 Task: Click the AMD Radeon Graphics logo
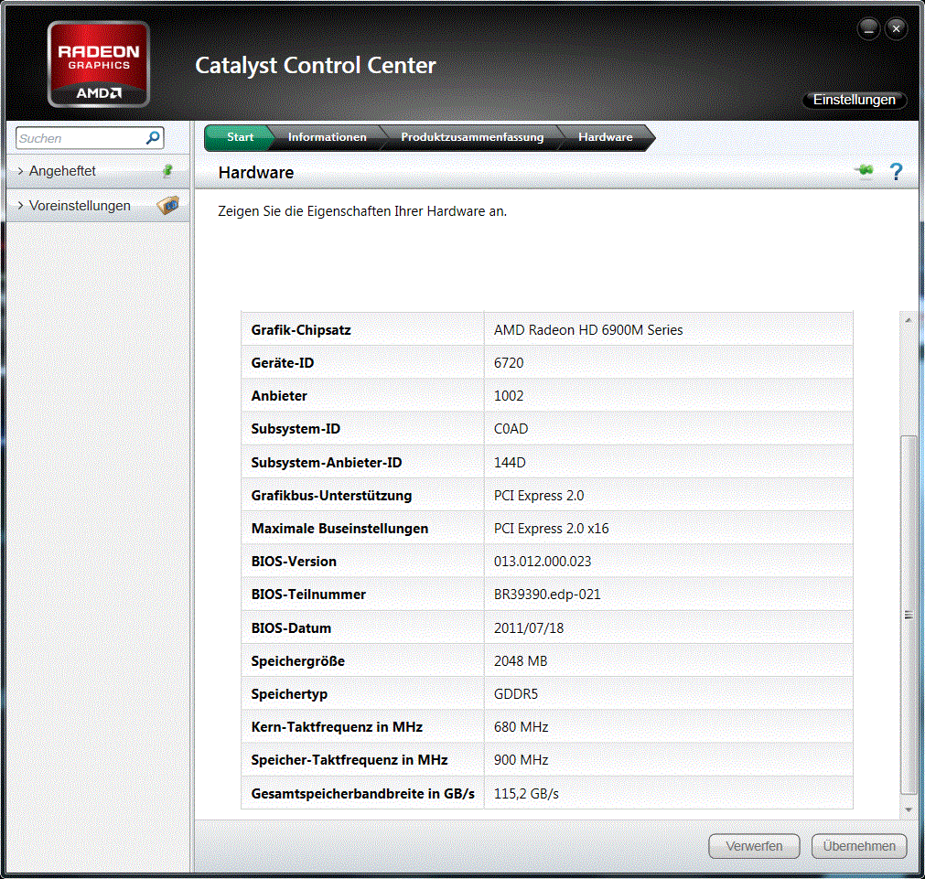coord(99,65)
